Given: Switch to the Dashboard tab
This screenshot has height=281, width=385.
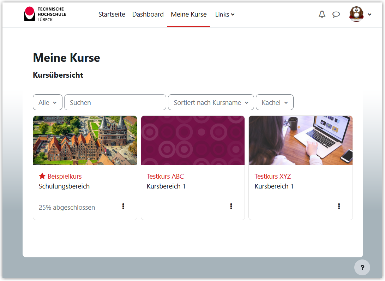Looking at the screenshot, I should [148, 14].
